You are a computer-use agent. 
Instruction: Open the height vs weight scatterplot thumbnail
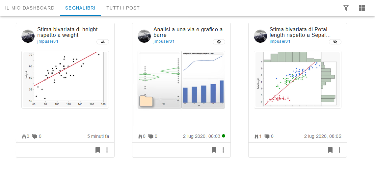point(65,79)
